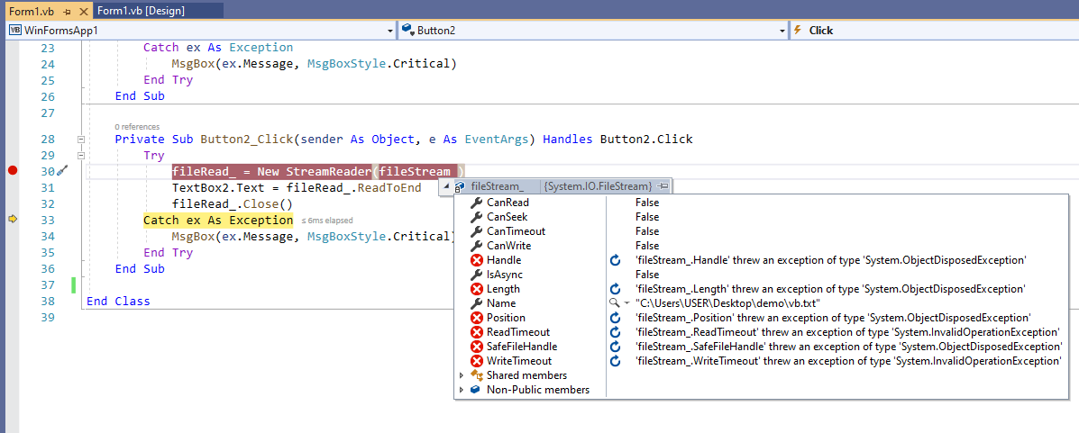Pin the fileStream_ DataTip to source

(663, 186)
